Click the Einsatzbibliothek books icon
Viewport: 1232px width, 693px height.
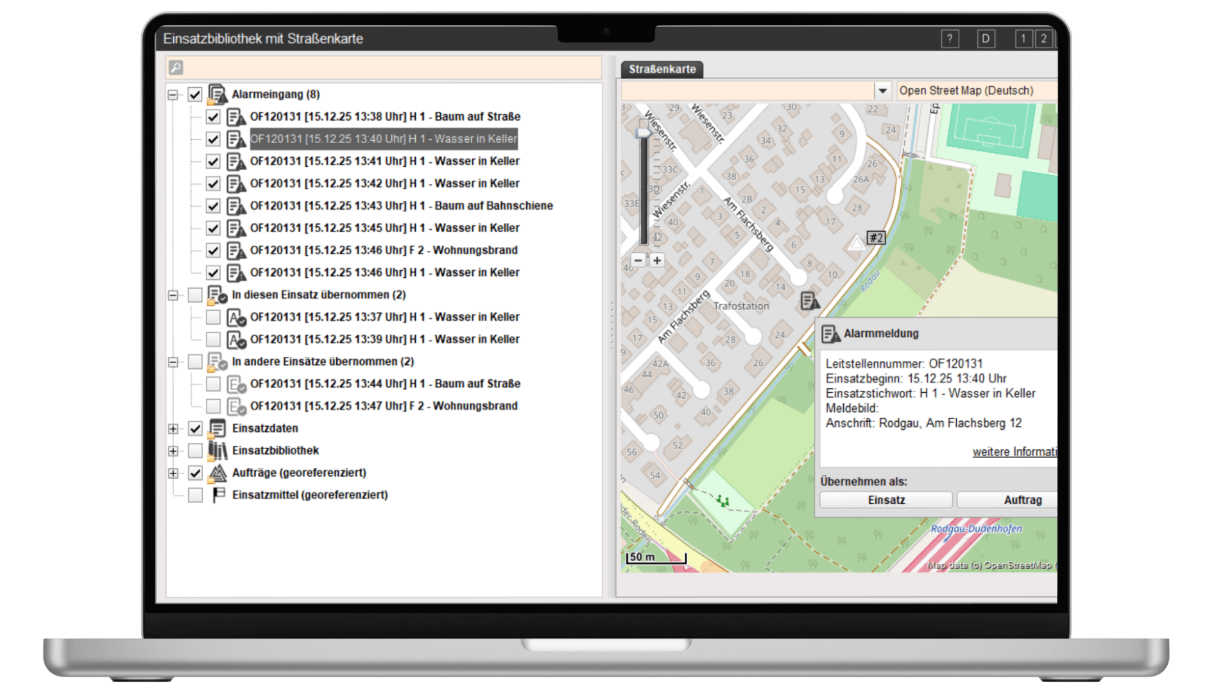pos(218,450)
